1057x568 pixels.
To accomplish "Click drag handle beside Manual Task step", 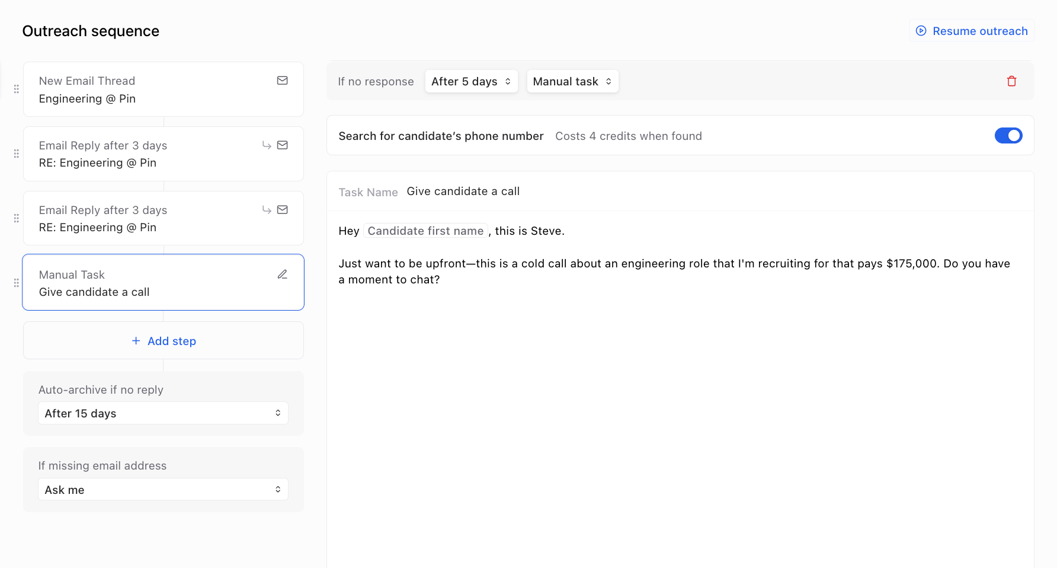I will click(17, 283).
